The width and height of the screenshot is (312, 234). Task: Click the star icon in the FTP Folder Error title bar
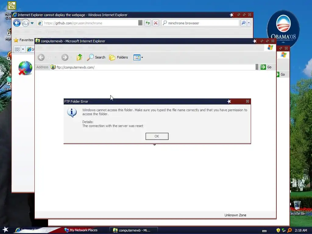coord(229,101)
